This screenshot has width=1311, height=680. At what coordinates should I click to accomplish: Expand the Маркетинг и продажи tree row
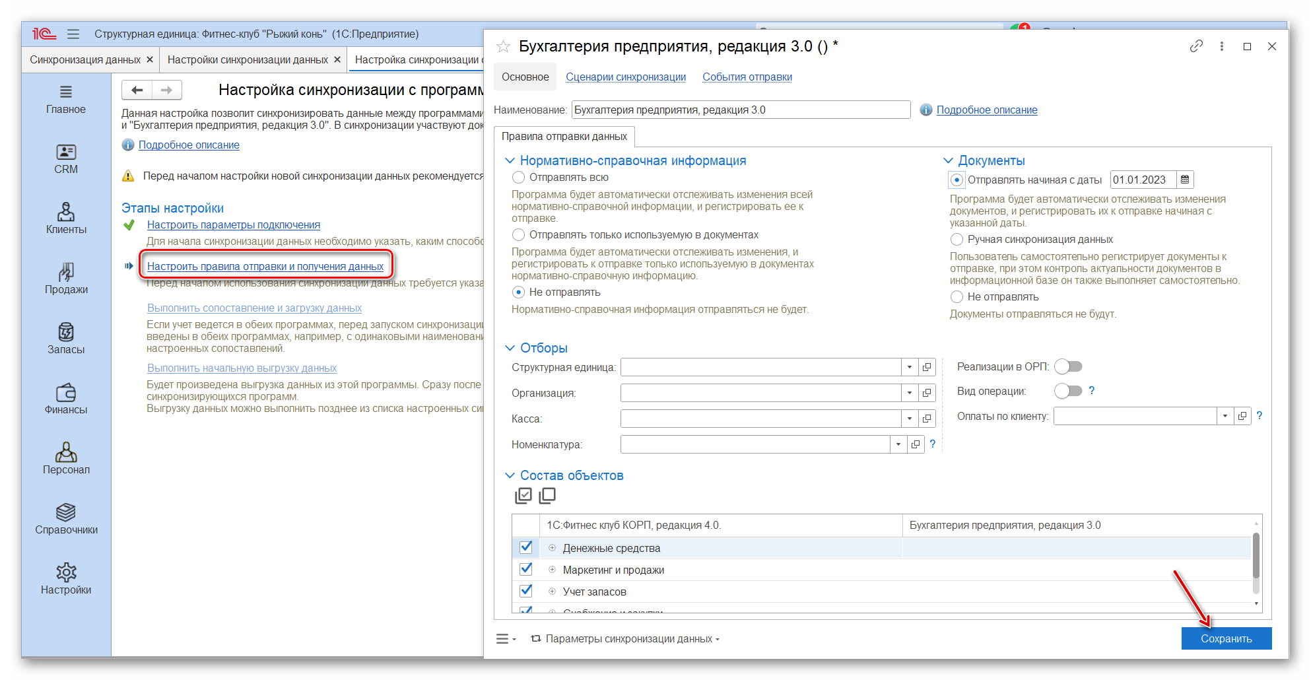pos(552,570)
